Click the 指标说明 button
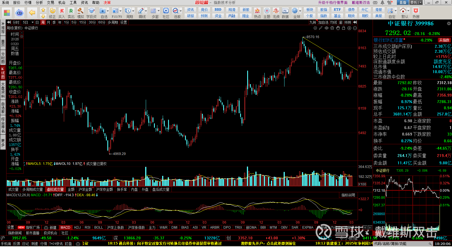The image size is (452, 247). pyautogui.click(x=348, y=195)
